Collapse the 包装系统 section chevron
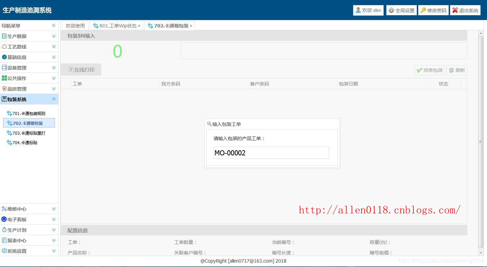The width and height of the screenshot is (487, 267). pos(54,99)
